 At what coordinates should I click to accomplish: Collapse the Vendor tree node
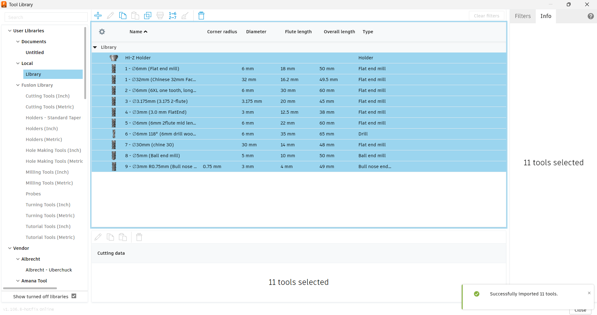coord(10,248)
